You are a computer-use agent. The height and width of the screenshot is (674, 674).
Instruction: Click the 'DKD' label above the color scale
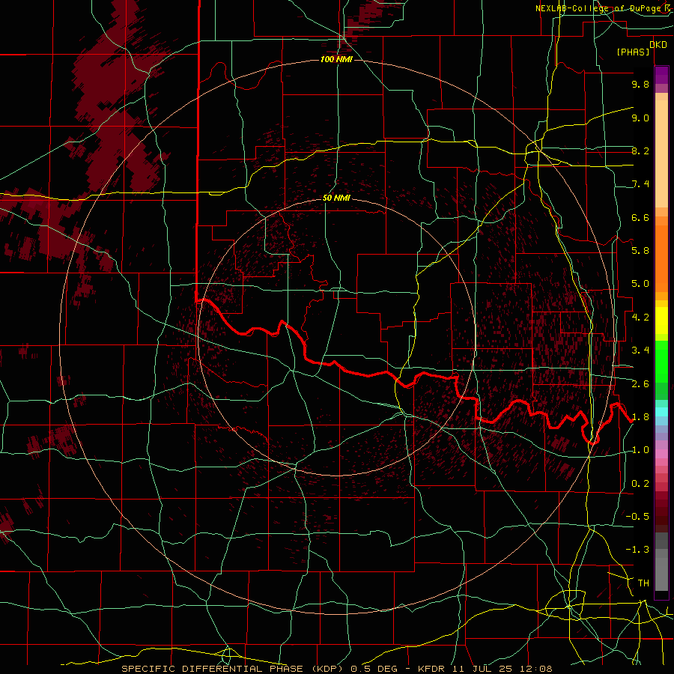coord(658,45)
